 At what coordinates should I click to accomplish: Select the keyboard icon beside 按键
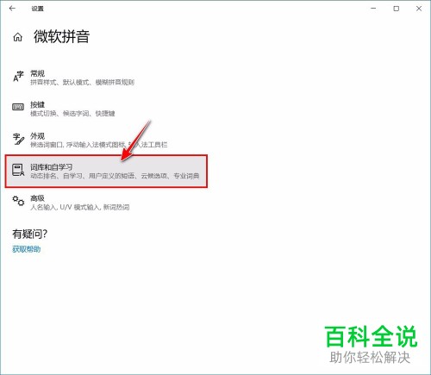tap(18, 107)
